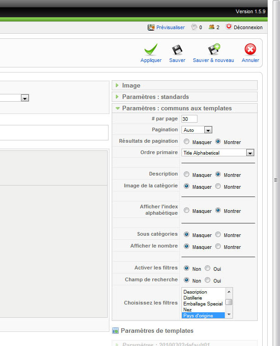Set Résultats de pagination to Masquer
280x346 pixels.
187,141
